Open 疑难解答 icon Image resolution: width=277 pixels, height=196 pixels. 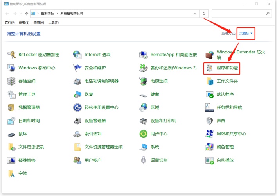(x=11, y=160)
